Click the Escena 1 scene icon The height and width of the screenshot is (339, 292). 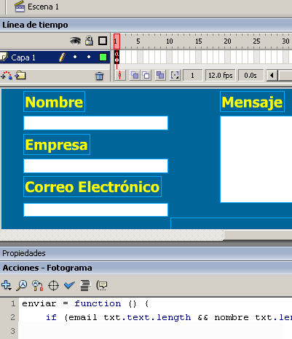(20, 7)
